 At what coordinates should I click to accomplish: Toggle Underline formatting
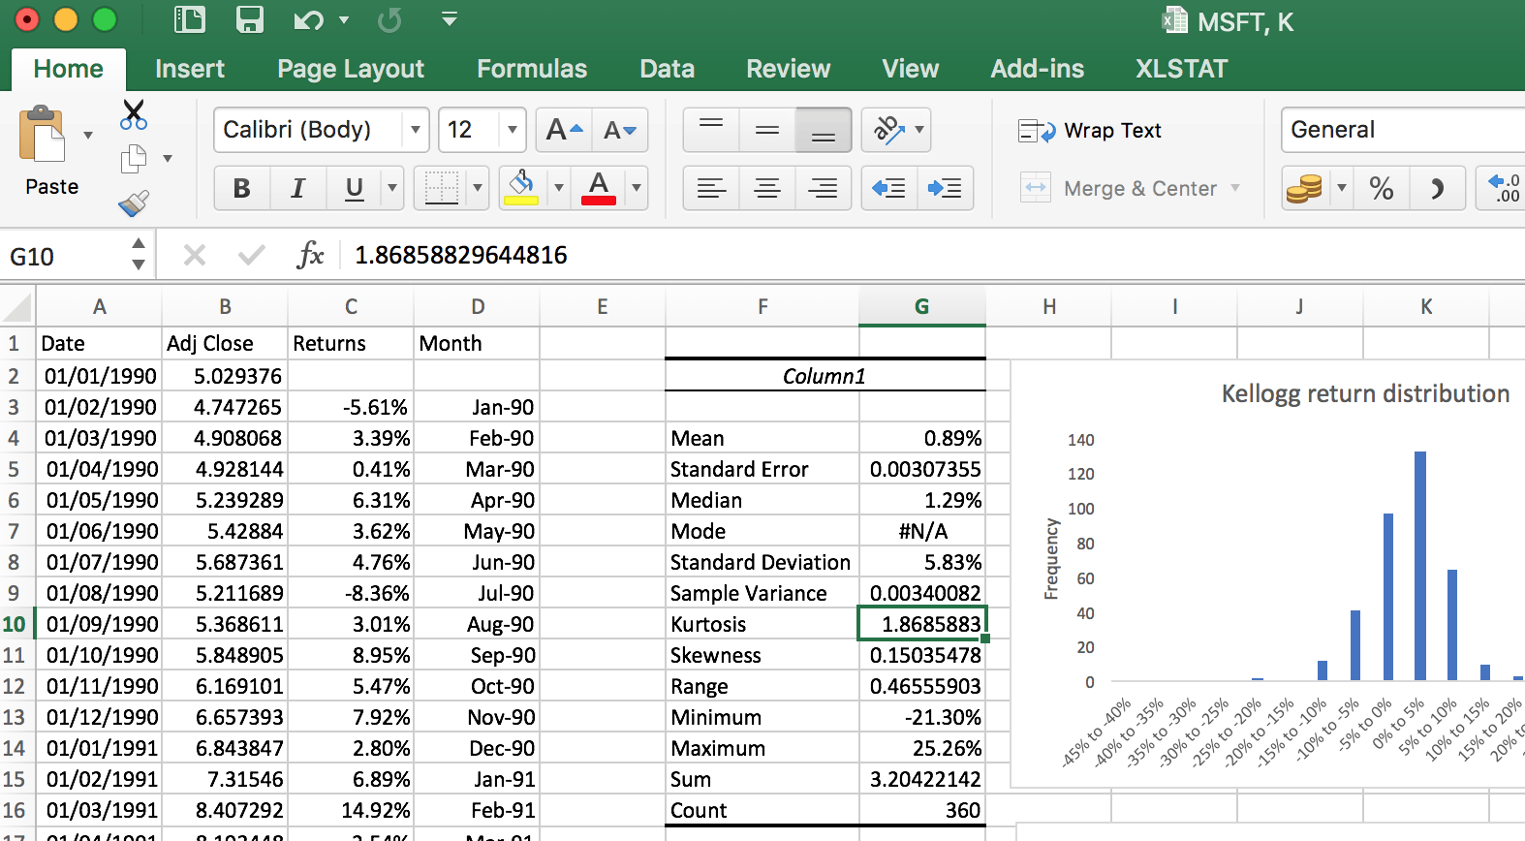pos(355,188)
